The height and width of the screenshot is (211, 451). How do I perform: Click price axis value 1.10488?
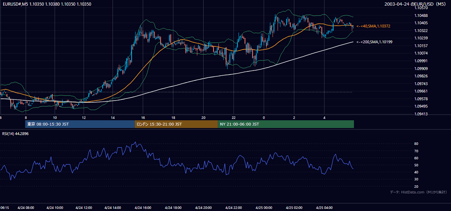(x=421, y=15)
